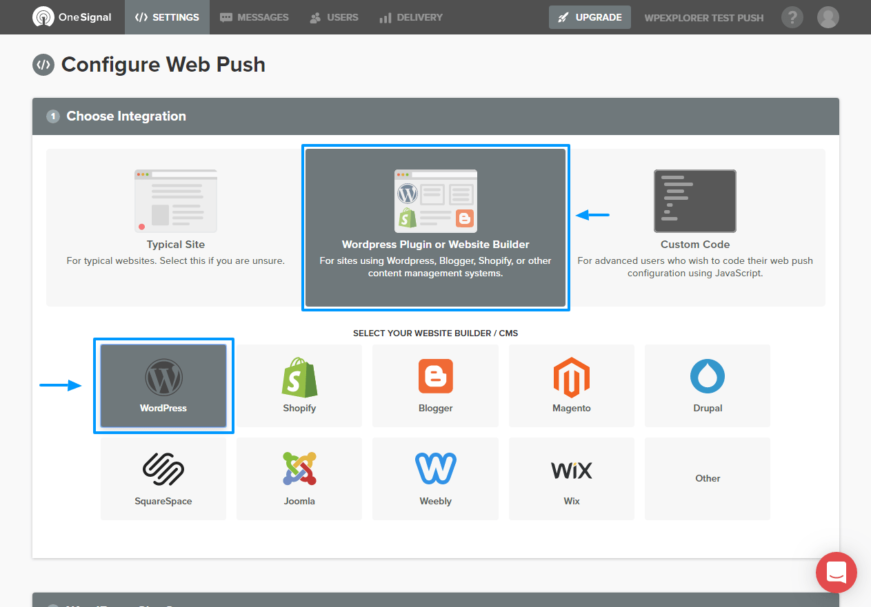
Task: Open the Settings tab
Action: click(x=167, y=17)
